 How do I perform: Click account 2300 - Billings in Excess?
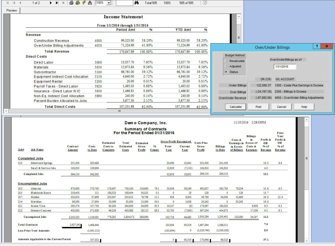click(x=290, y=92)
